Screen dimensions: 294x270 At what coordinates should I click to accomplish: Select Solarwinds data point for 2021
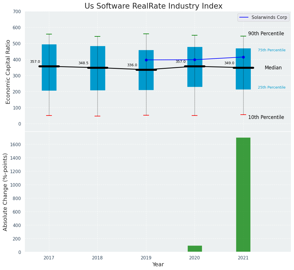pyautogui.click(x=243, y=57)
